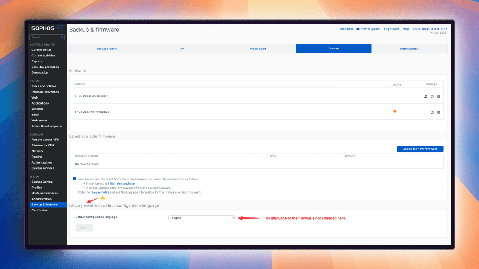Select the Firmware tab

click(x=334, y=49)
